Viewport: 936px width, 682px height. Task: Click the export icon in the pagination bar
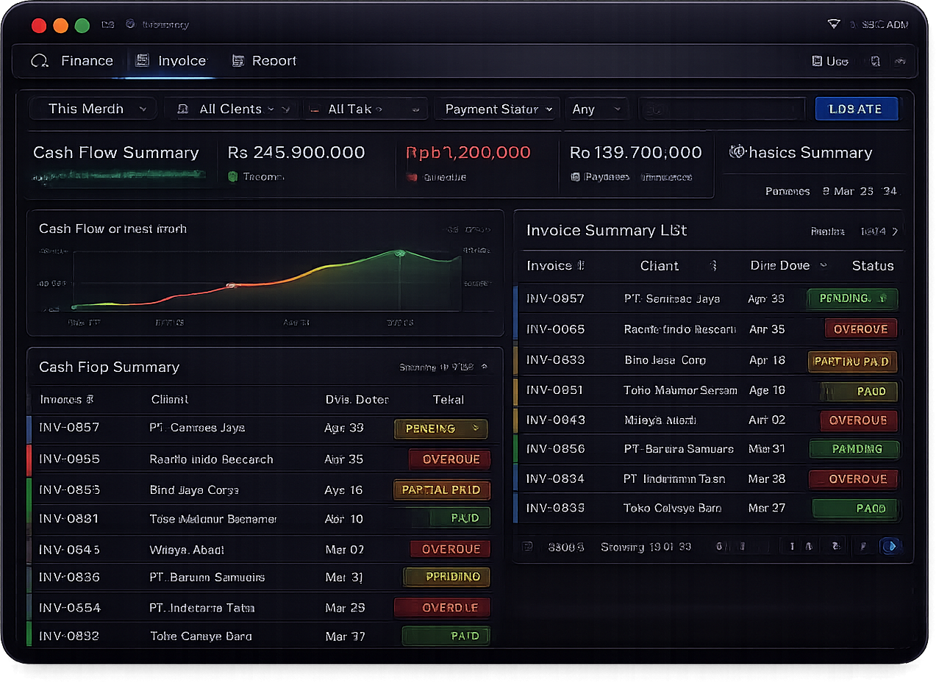coord(526,546)
